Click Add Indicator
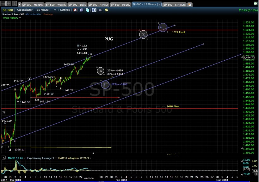 [25, 10]
